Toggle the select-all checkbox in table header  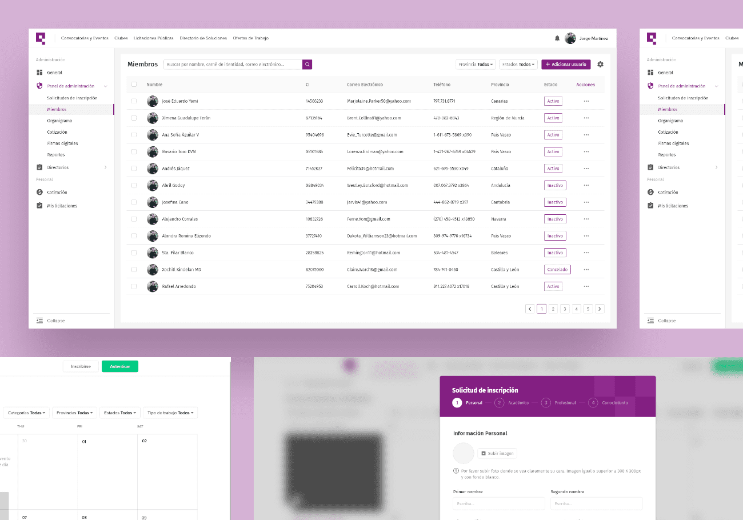[x=134, y=85]
